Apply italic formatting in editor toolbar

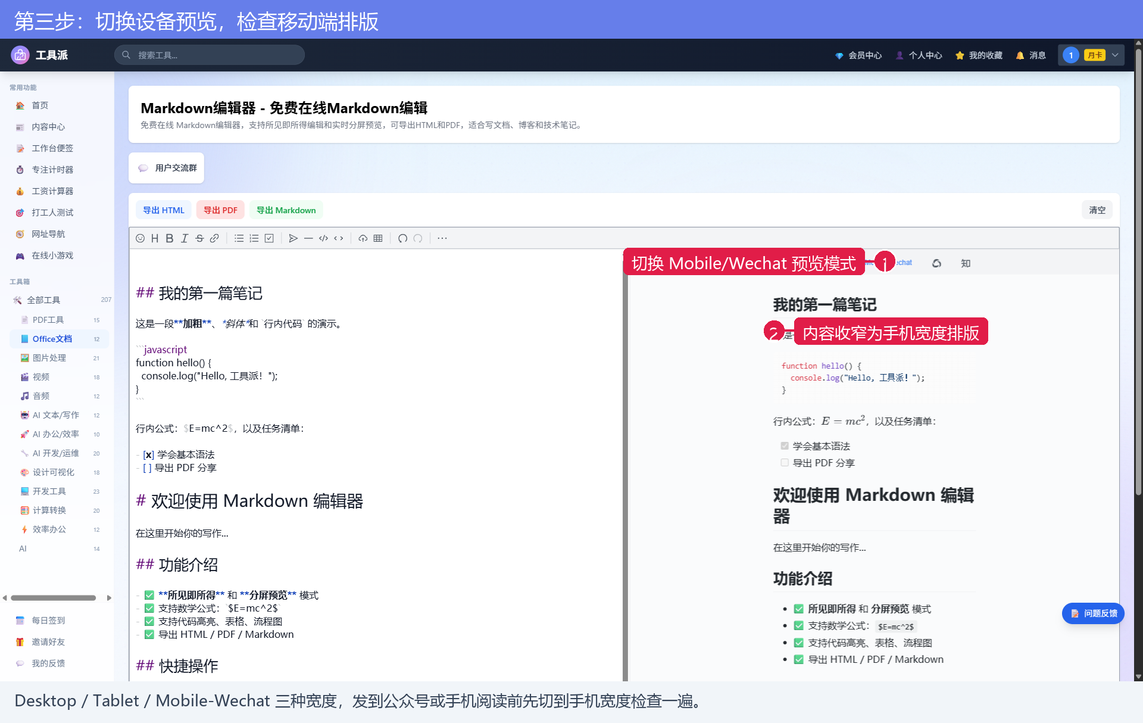(x=185, y=238)
